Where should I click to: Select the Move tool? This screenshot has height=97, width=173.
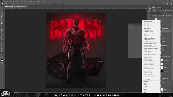click(x=2, y=9)
